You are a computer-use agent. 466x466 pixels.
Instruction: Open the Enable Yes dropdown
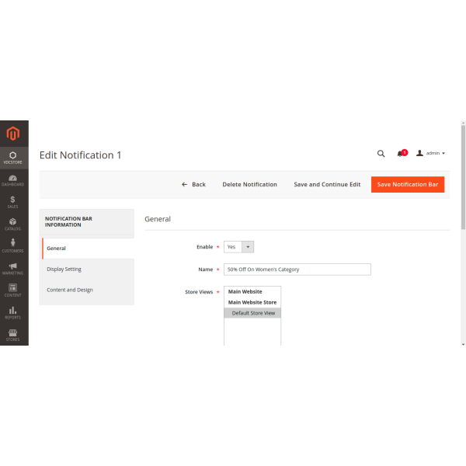point(239,247)
